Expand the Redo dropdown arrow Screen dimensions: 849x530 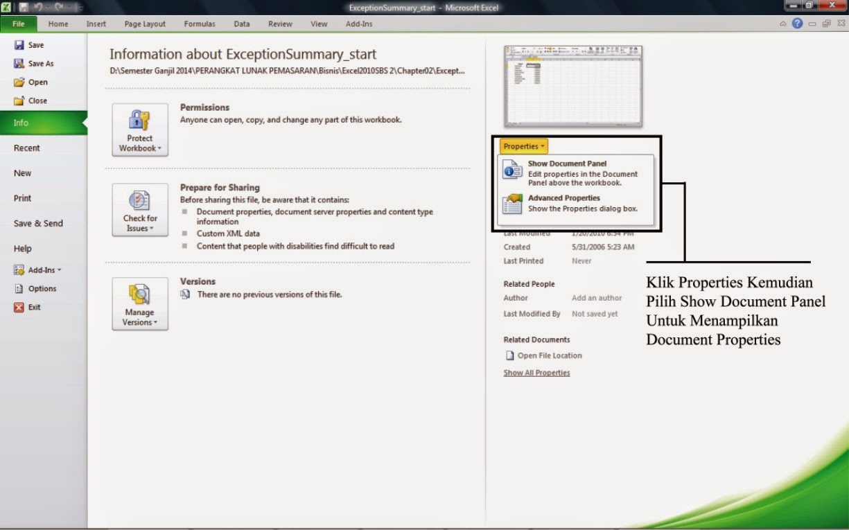click(x=69, y=7)
